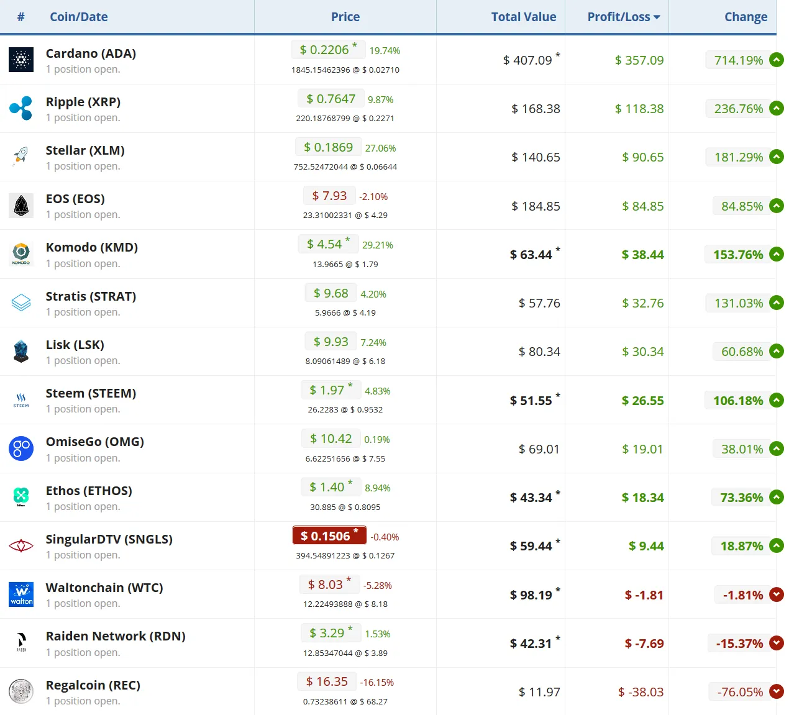Click the red down arrow beside -76.05%
This screenshot has width=789, height=715.
pos(777,691)
